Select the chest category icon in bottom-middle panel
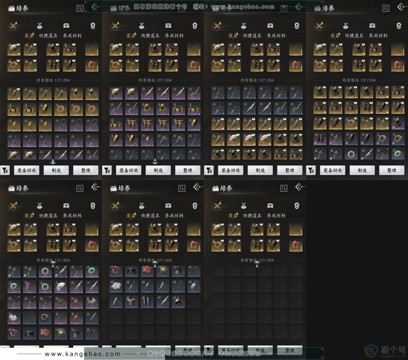Screen dimensions: 408x360 coord(168,205)
